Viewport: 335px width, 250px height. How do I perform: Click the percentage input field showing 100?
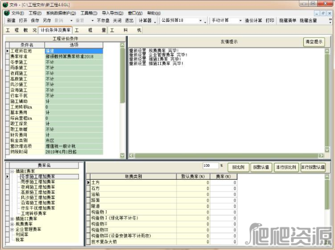210,166
